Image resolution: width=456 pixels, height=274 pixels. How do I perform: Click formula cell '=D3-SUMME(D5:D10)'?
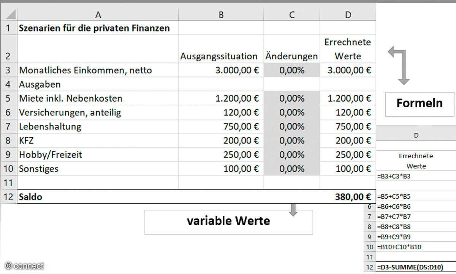[416, 267]
